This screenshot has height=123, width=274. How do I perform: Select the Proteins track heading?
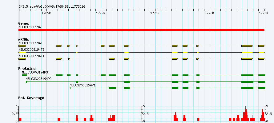tap(27, 69)
